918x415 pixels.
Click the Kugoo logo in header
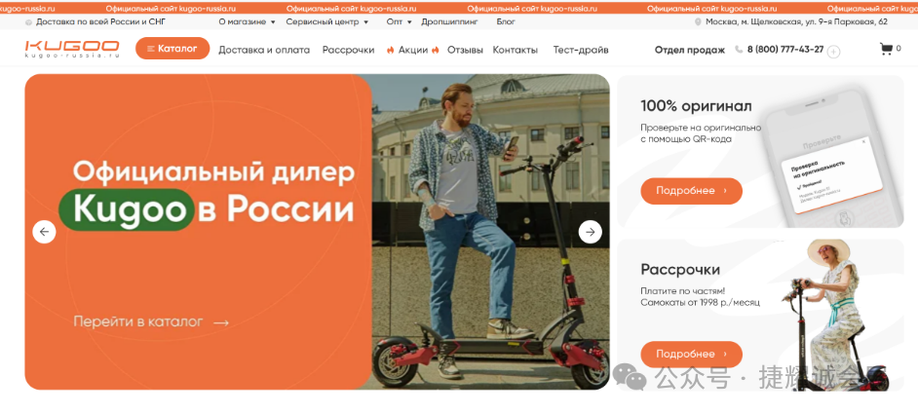point(72,49)
